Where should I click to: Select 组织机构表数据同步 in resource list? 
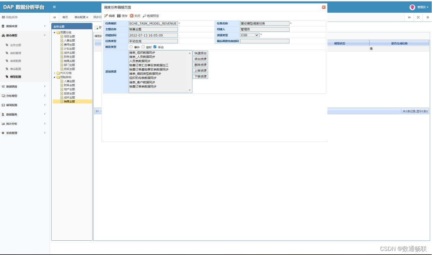click(x=143, y=78)
